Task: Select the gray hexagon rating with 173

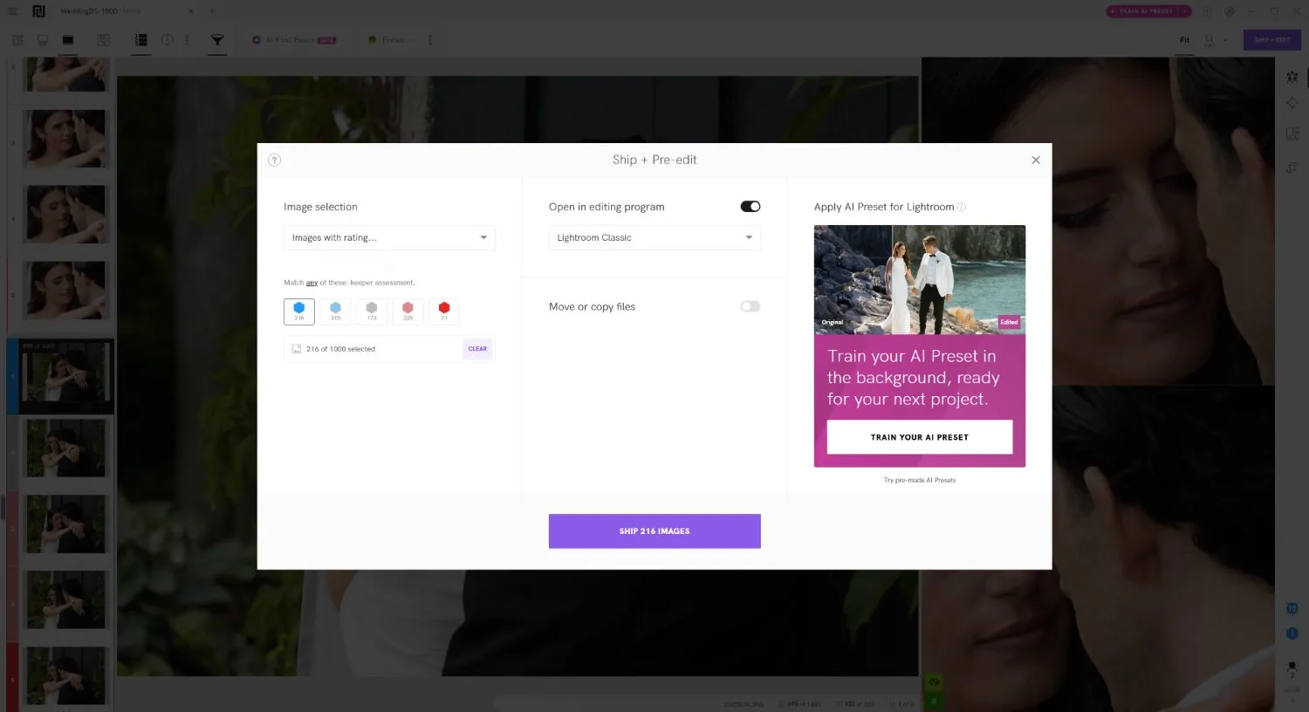Action: 372,311
